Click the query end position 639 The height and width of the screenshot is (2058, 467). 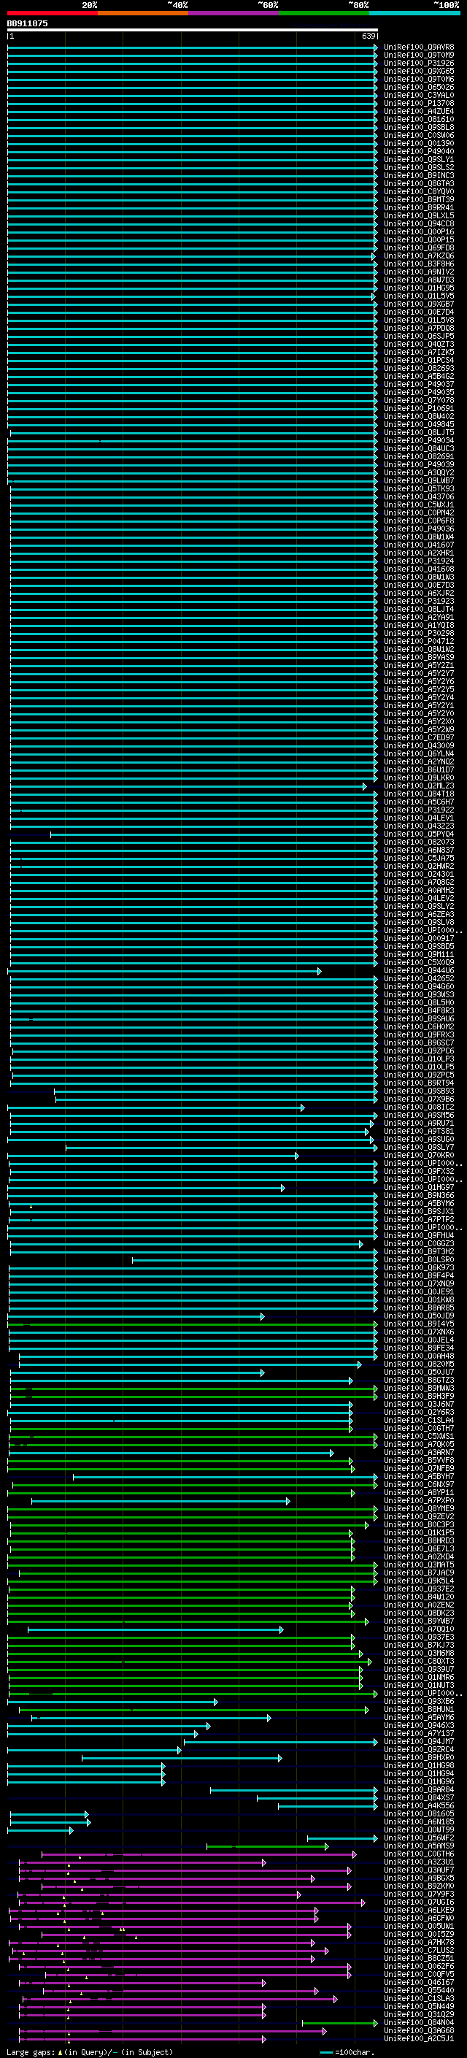[x=368, y=36]
